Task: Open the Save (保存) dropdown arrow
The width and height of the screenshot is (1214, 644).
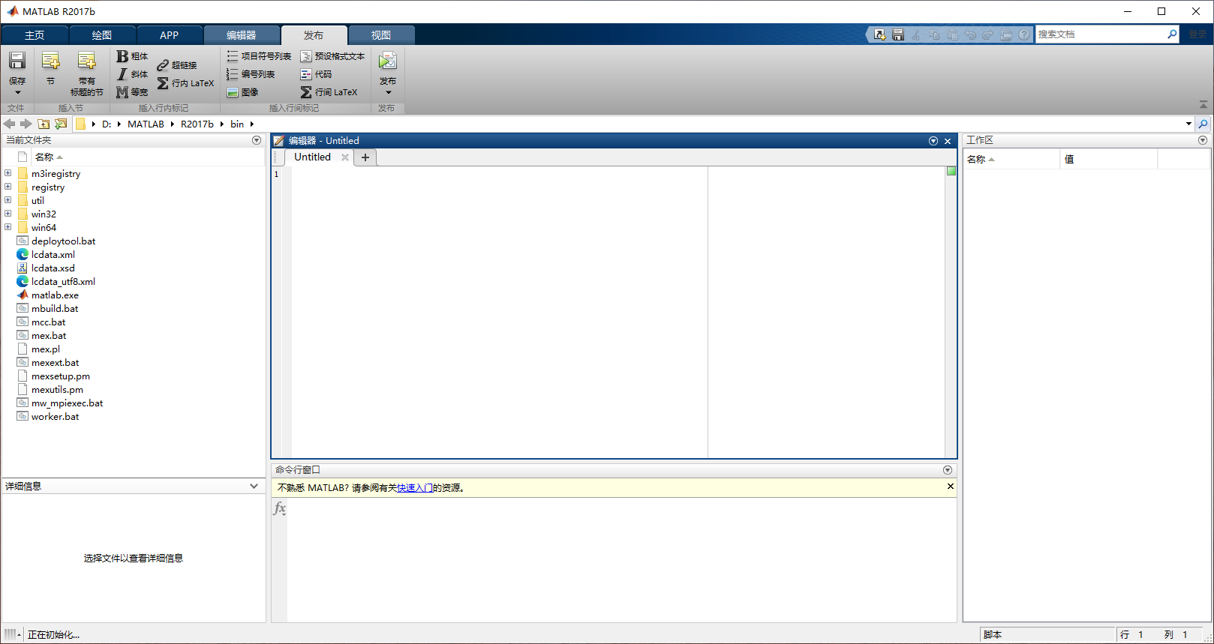Action: click(x=17, y=92)
